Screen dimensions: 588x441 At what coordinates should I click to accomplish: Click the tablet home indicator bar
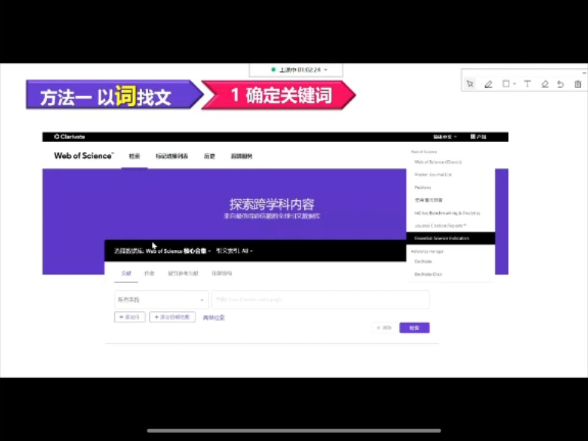(x=294, y=431)
